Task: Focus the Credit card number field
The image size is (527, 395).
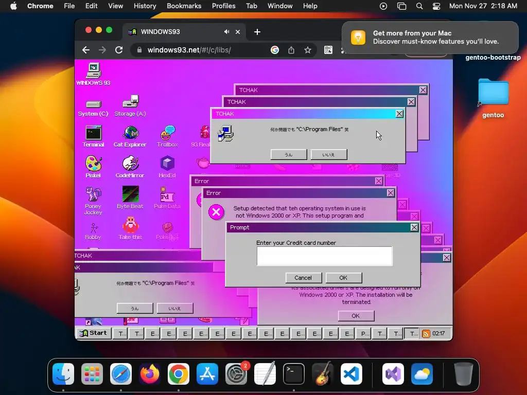Action: 324,256
